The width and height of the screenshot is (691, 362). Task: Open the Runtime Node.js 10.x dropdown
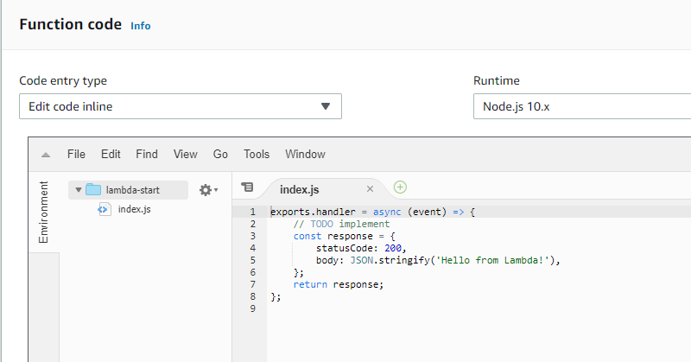[x=581, y=106]
